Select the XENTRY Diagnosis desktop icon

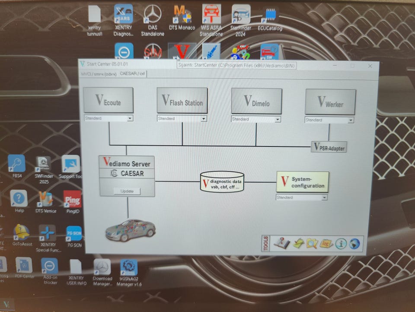click(x=124, y=21)
